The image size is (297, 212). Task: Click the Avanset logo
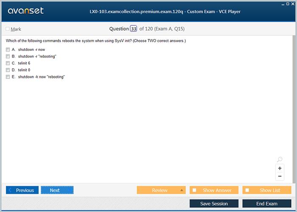tap(25, 11)
